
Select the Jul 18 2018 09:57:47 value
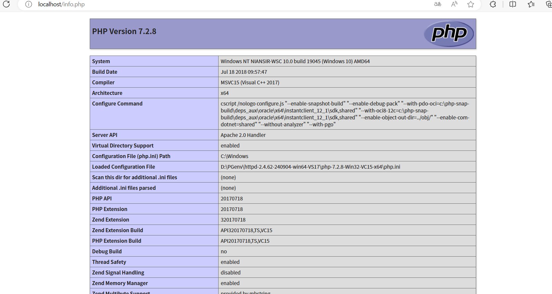(x=244, y=72)
